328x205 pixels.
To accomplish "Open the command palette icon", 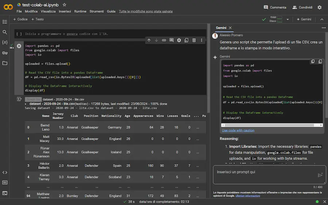I will 5,183.
